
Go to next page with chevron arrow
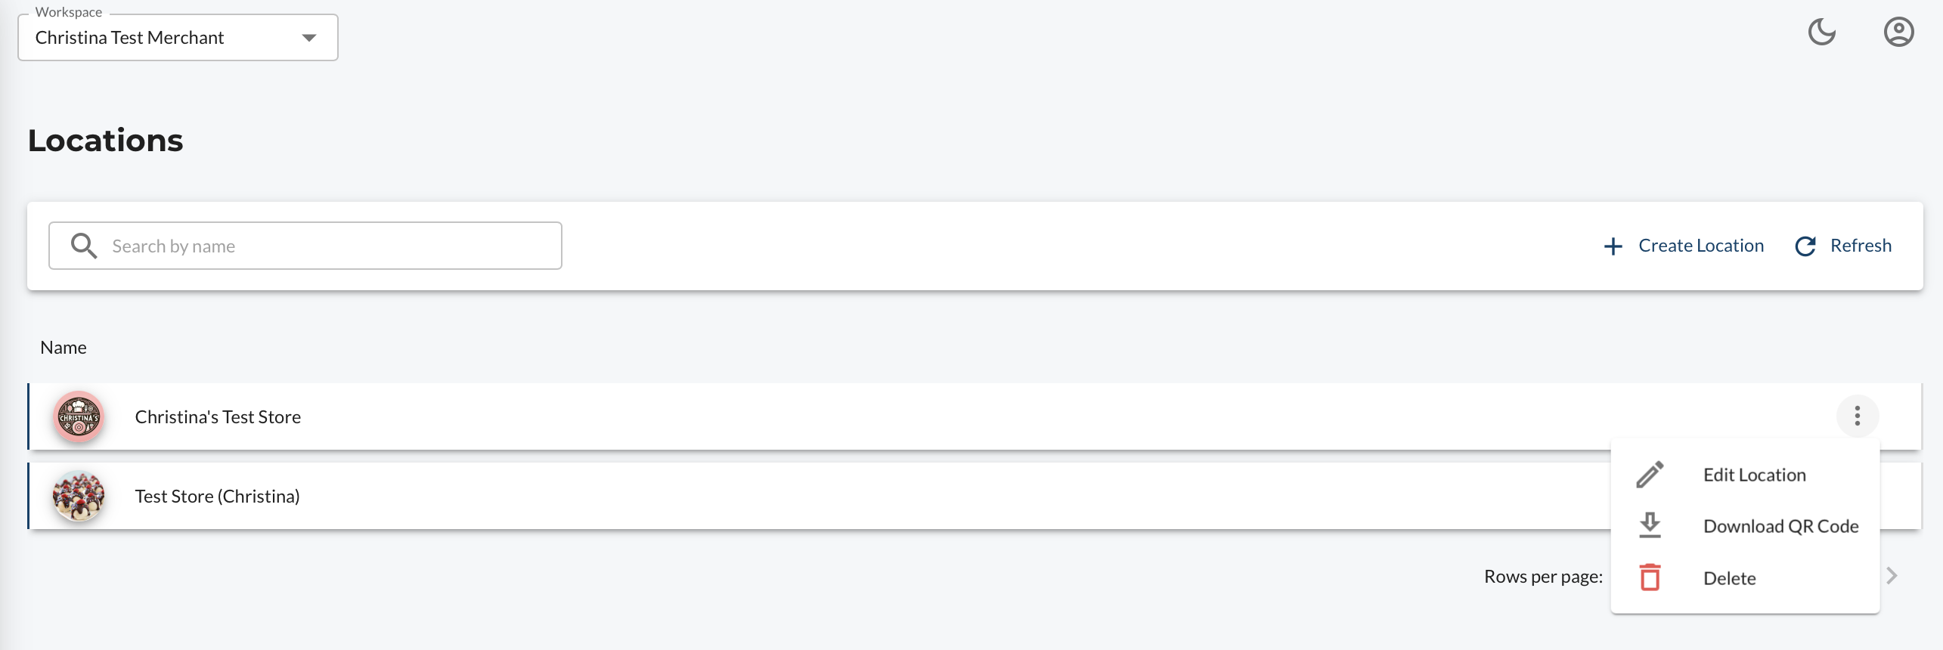(1892, 576)
